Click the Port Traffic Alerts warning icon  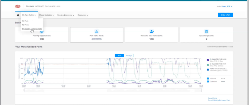96,31
